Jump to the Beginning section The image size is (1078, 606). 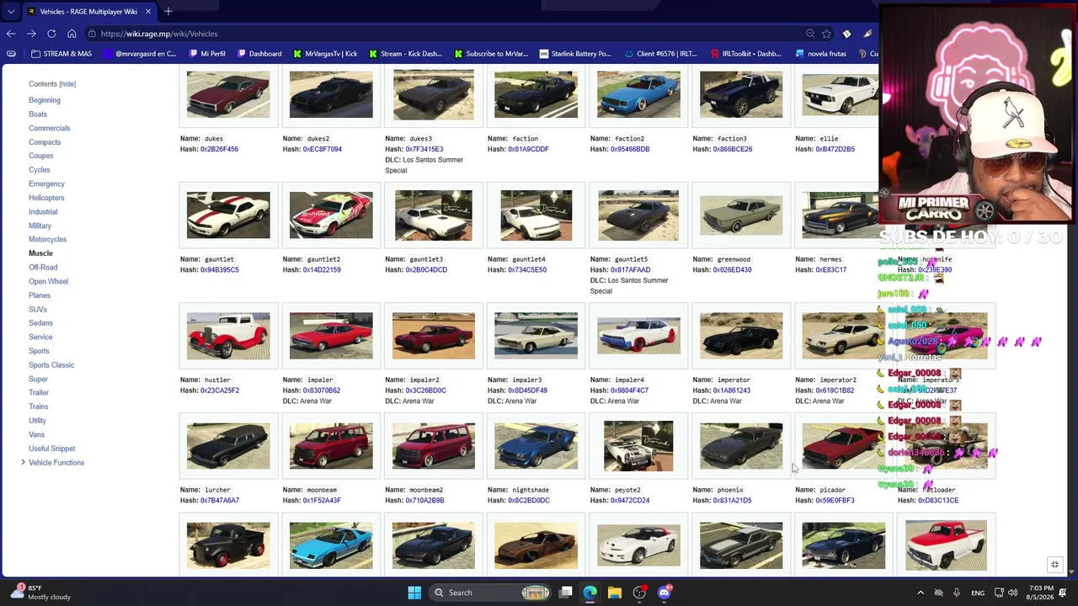(x=45, y=100)
